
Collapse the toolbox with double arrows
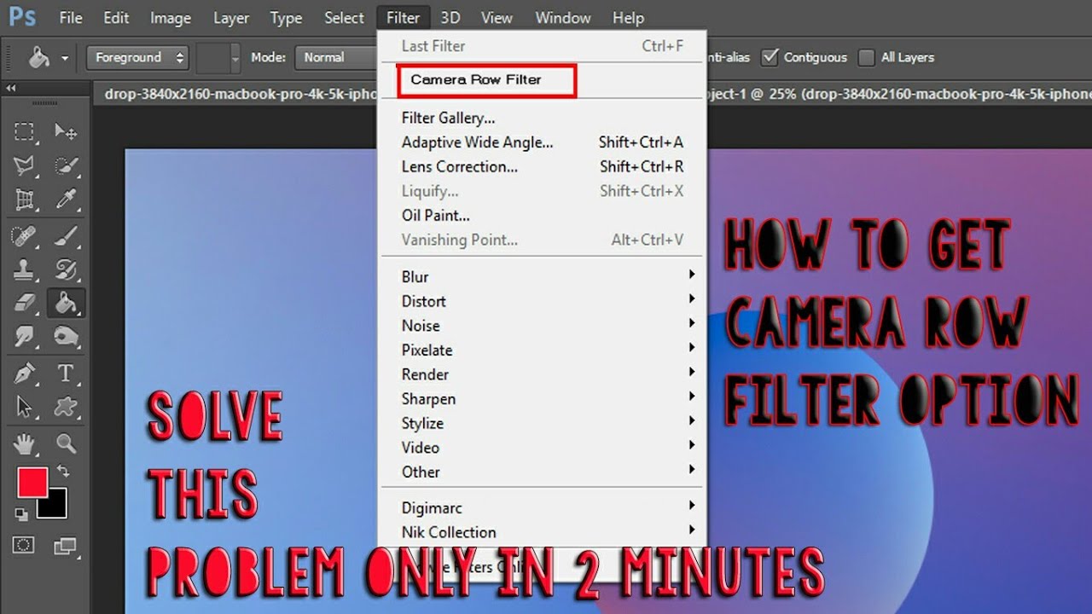[12, 89]
